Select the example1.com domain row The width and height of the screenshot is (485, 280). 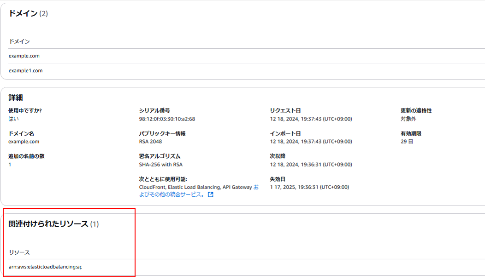click(247, 71)
